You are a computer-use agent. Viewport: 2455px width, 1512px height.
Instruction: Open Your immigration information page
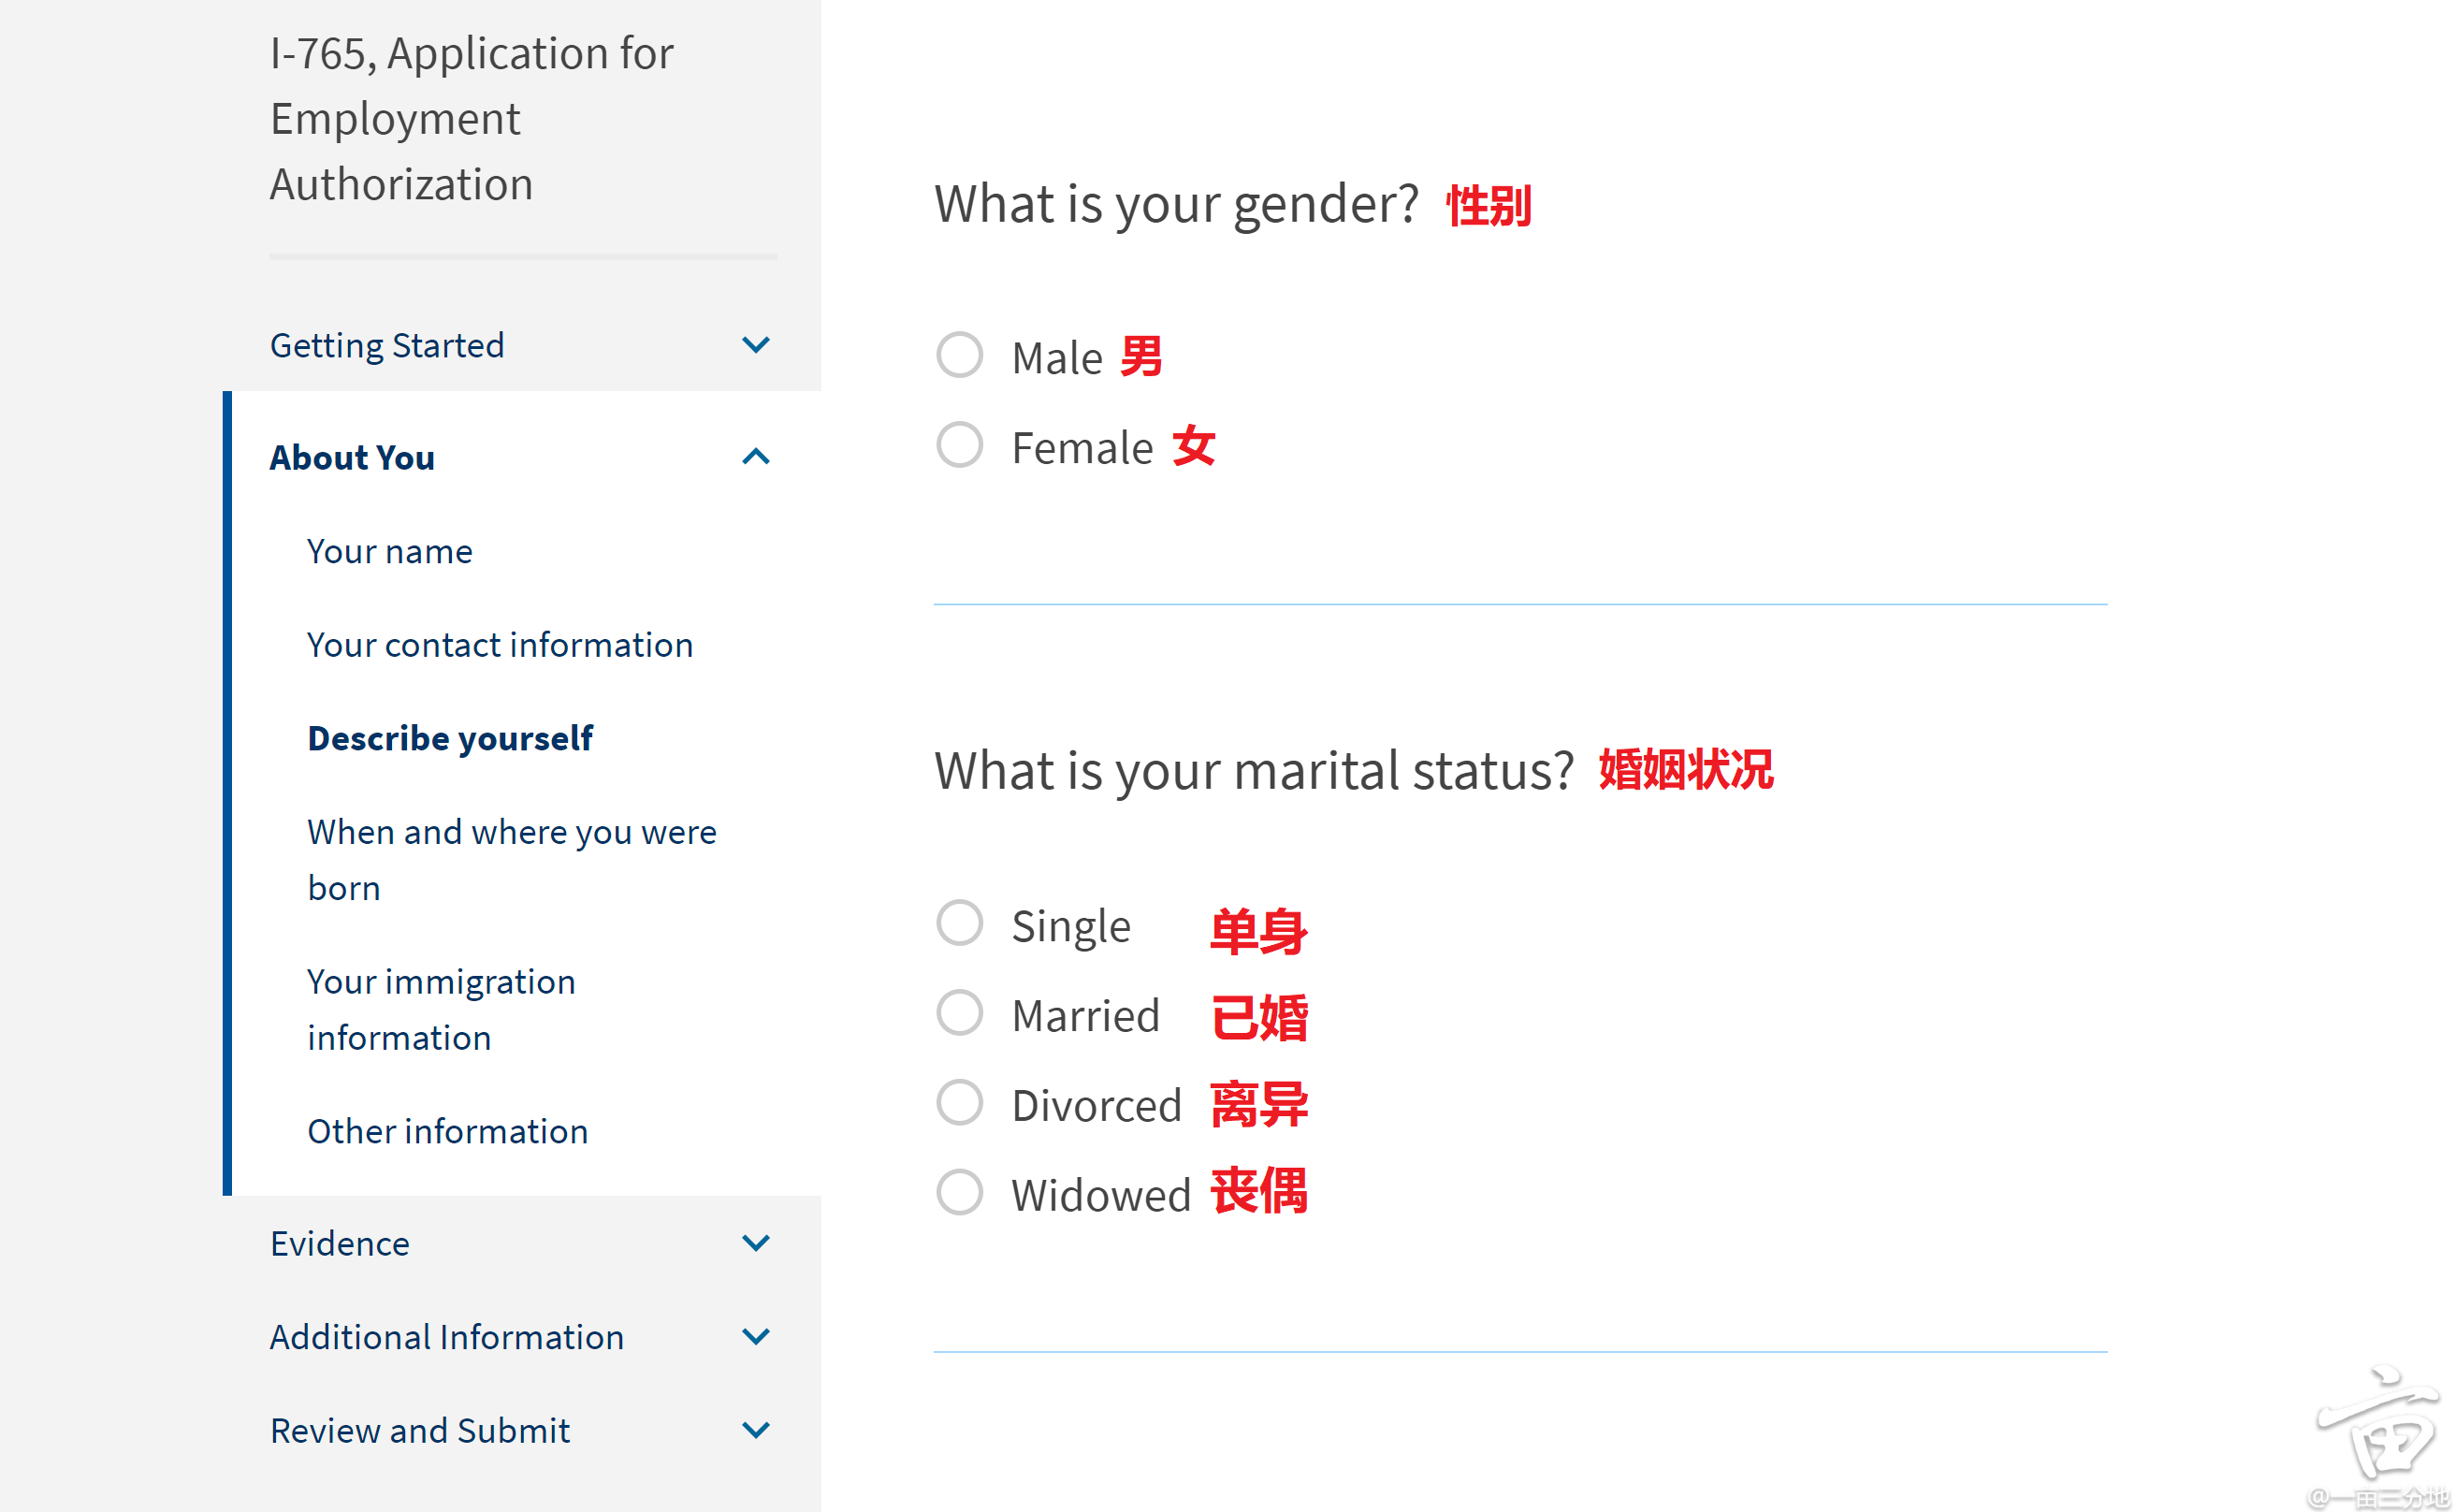click(x=441, y=1009)
